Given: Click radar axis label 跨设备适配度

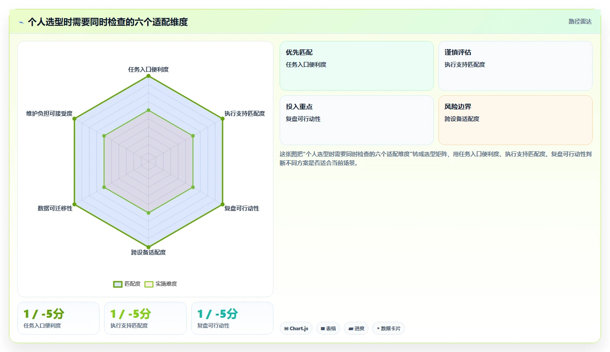Looking at the screenshot, I should click(x=148, y=252).
